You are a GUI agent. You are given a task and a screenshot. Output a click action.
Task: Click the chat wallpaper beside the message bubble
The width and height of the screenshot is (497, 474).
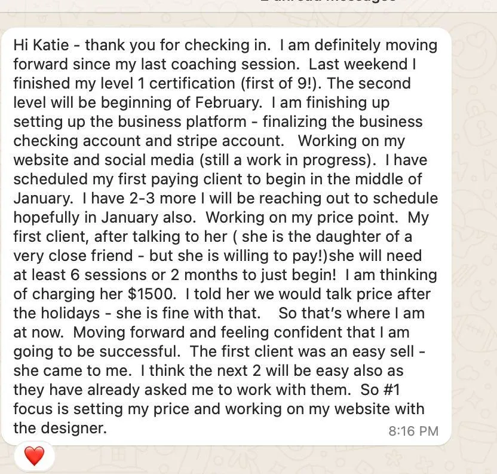[x=474, y=222]
